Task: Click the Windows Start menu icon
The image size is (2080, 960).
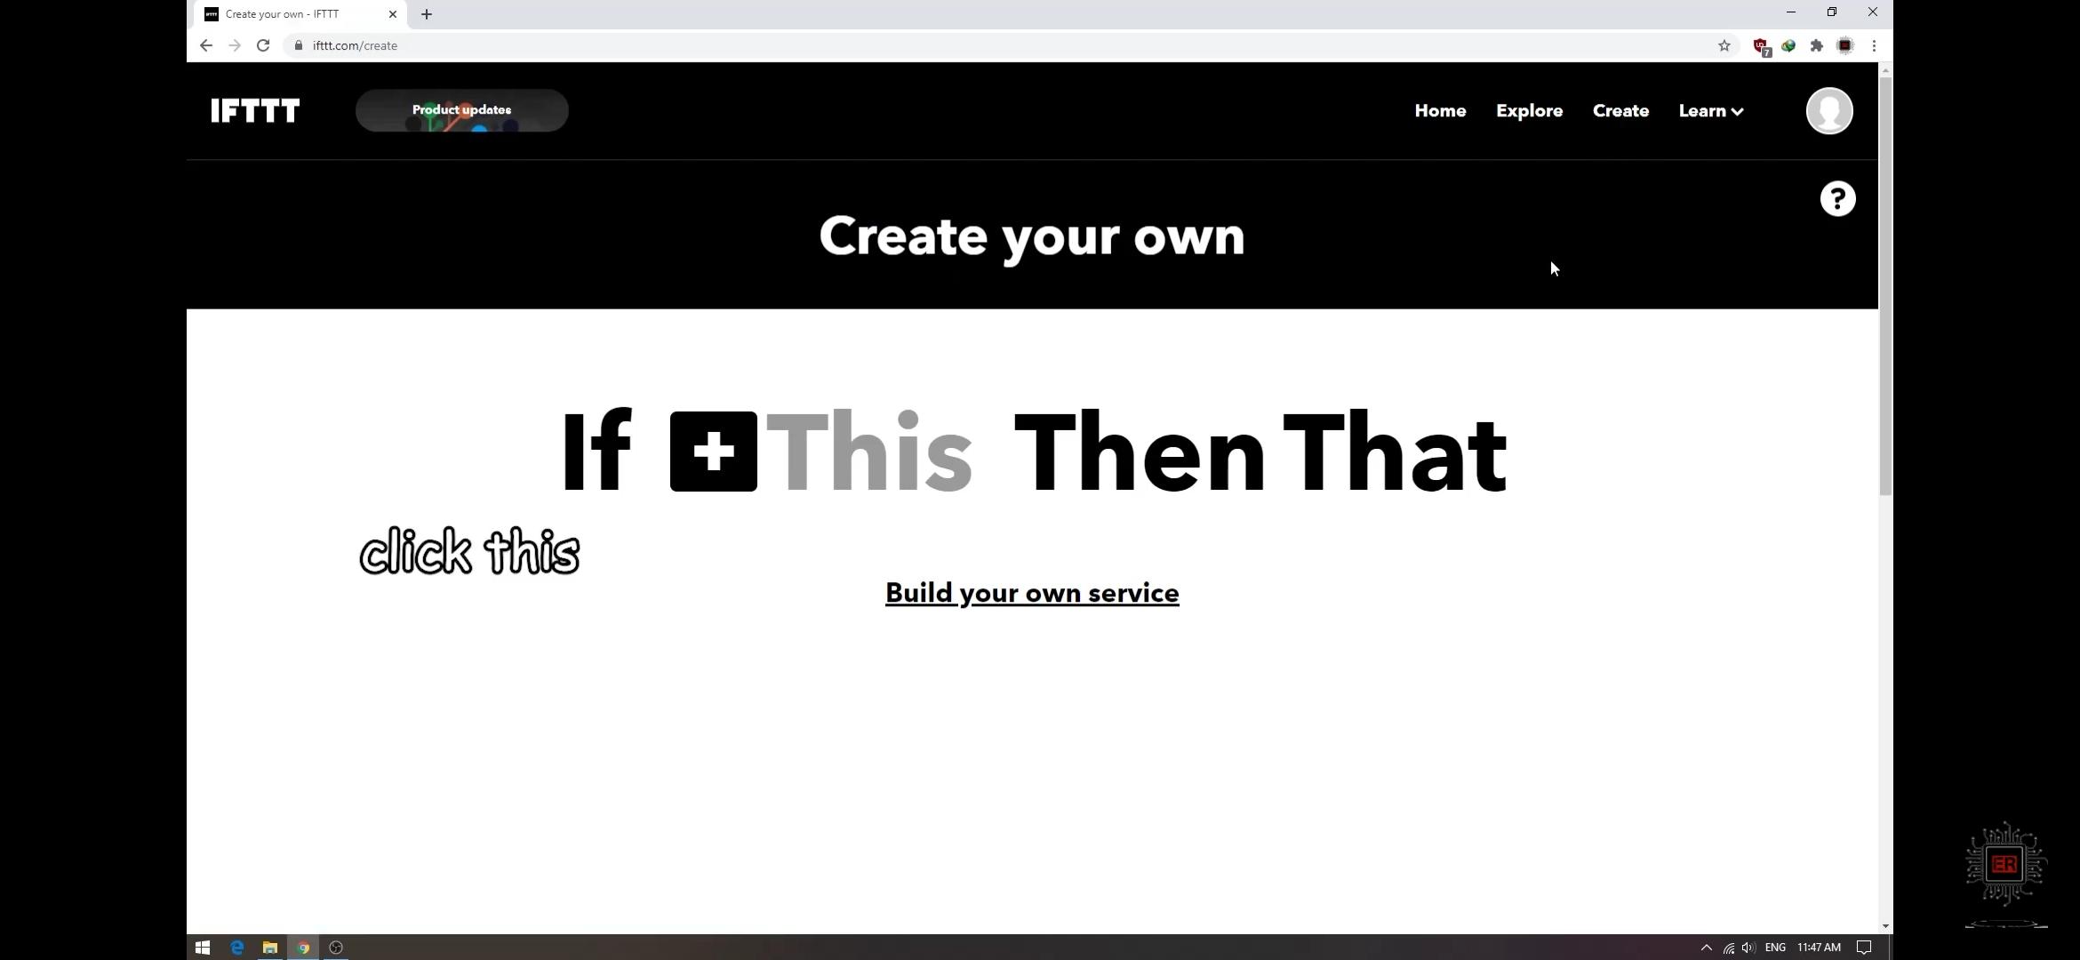Action: pos(203,947)
